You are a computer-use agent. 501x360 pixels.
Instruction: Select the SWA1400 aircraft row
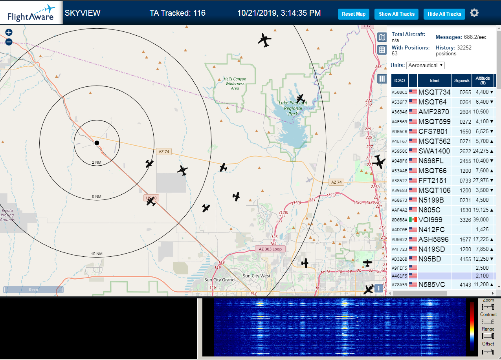(x=443, y=151)
